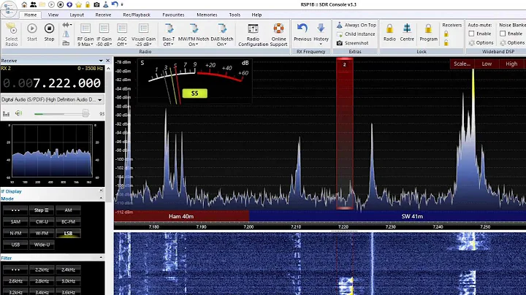Open the quick access toolbar customize arrow
Image resolution: width=526 pixels, height=295 pixels.
click(122, 4)
